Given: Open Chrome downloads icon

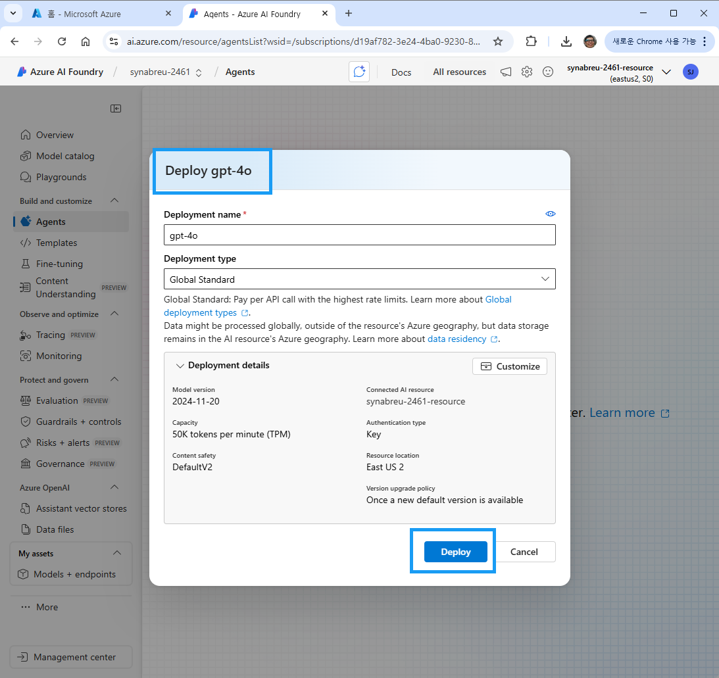Looking at the screenshot, I should point(566,41).
